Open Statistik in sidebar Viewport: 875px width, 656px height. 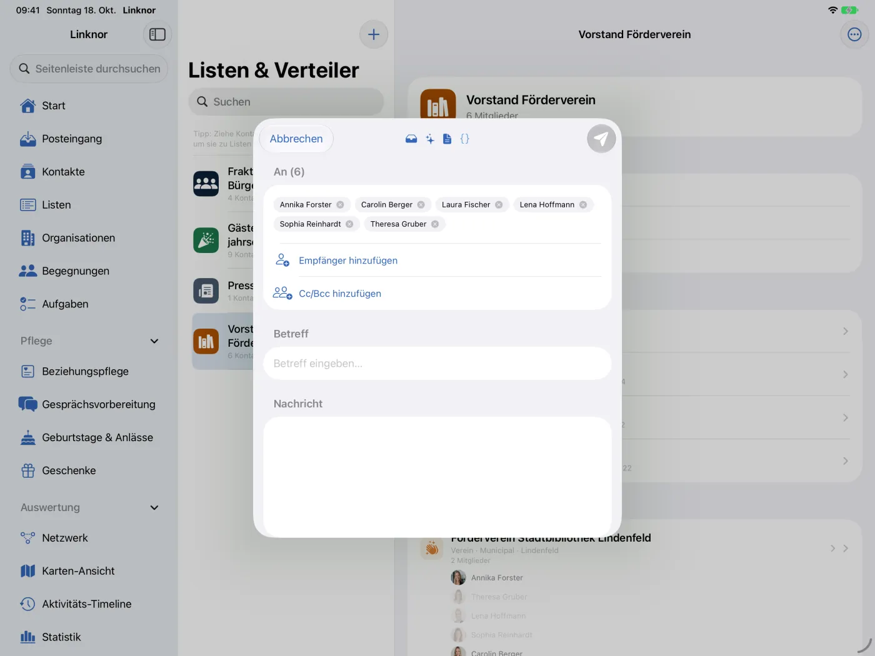coord(89,637)
